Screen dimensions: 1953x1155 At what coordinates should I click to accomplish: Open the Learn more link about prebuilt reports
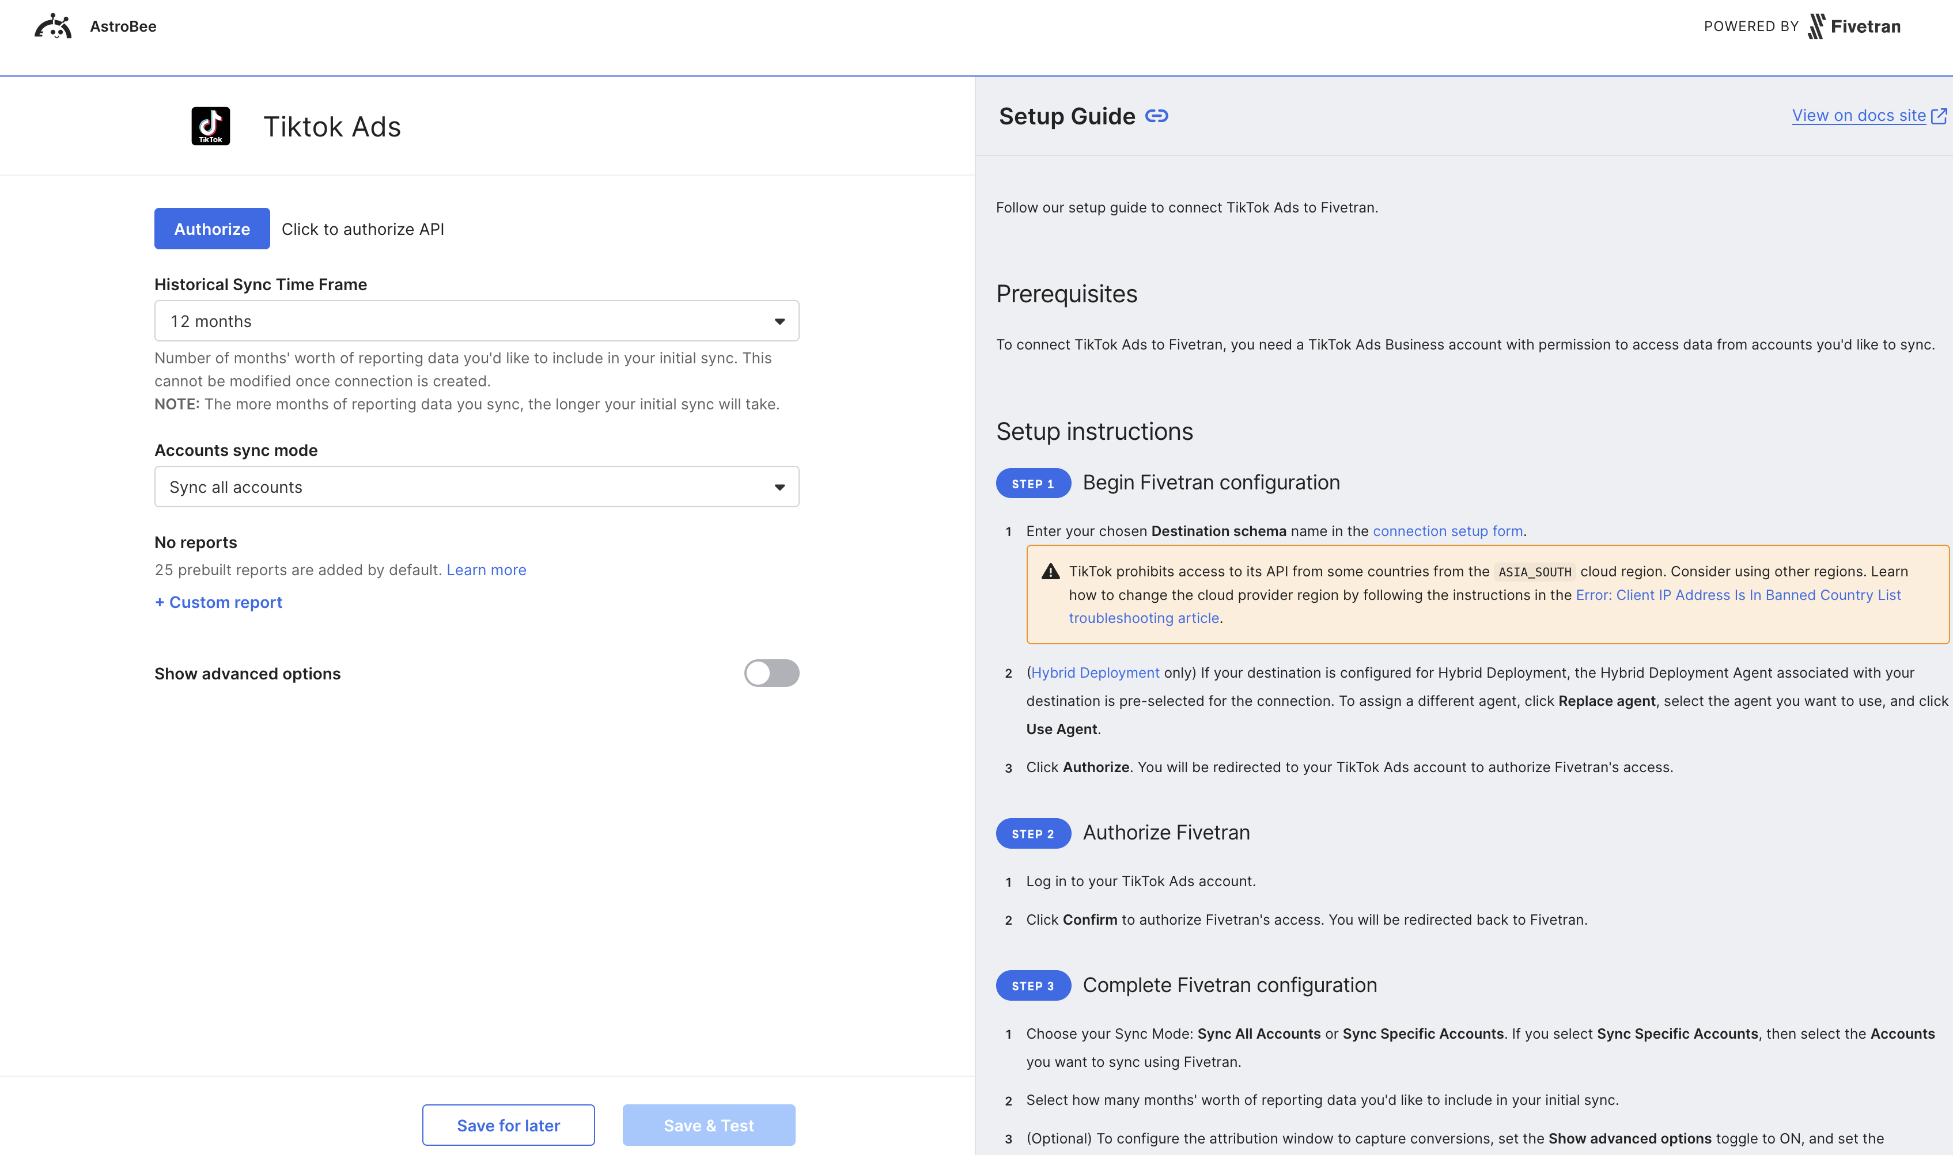[x=486, y=569]
